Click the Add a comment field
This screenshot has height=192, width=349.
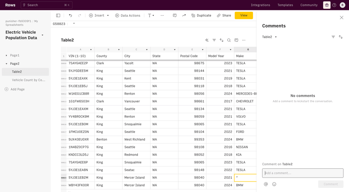303,173
